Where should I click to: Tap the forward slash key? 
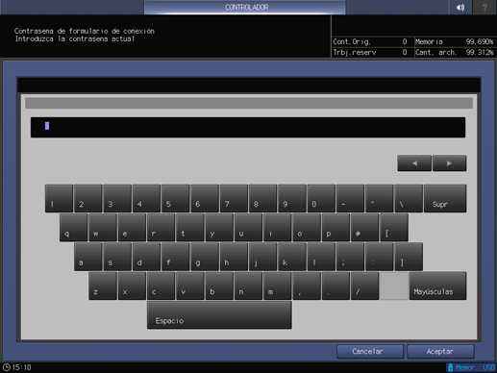point(364,286)
